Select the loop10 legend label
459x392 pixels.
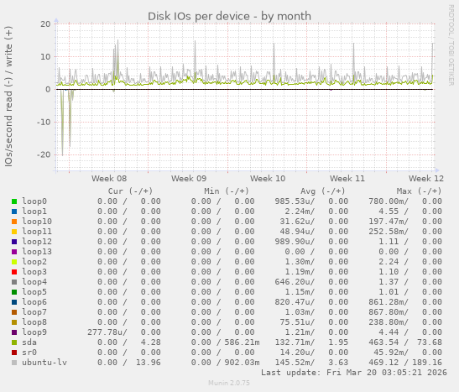pos(37,222)
